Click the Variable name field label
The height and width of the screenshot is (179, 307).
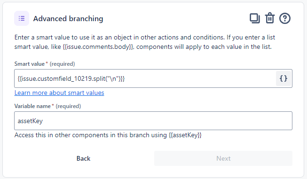click(32, 106)
